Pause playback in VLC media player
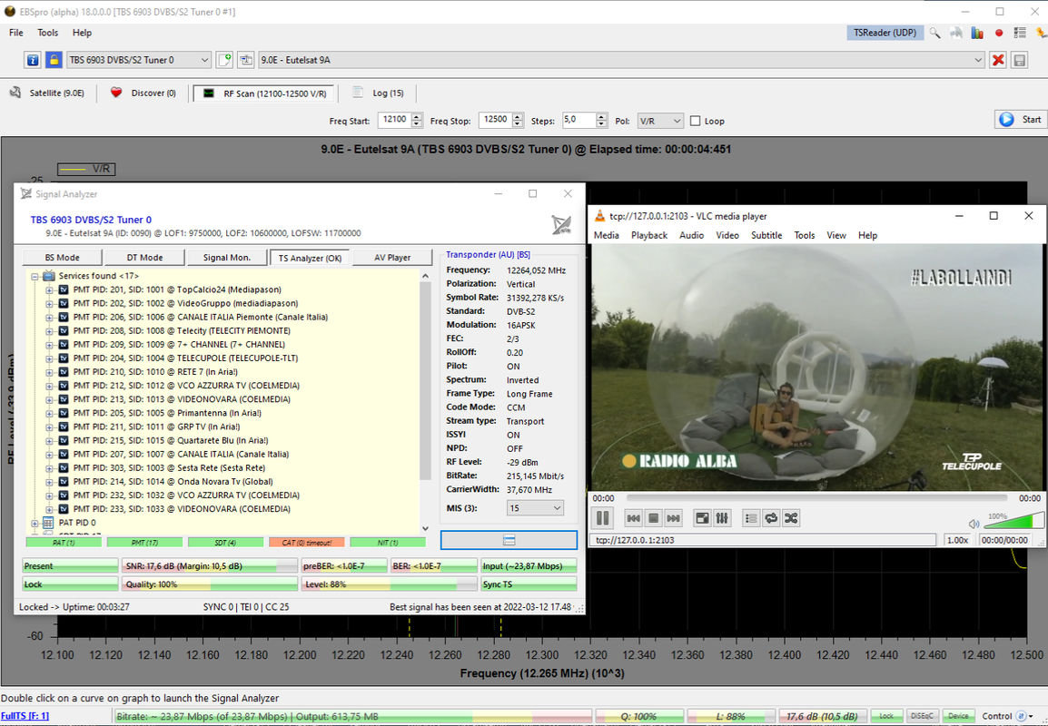This screenshot has height=726, width=1048. click(602, 518)
